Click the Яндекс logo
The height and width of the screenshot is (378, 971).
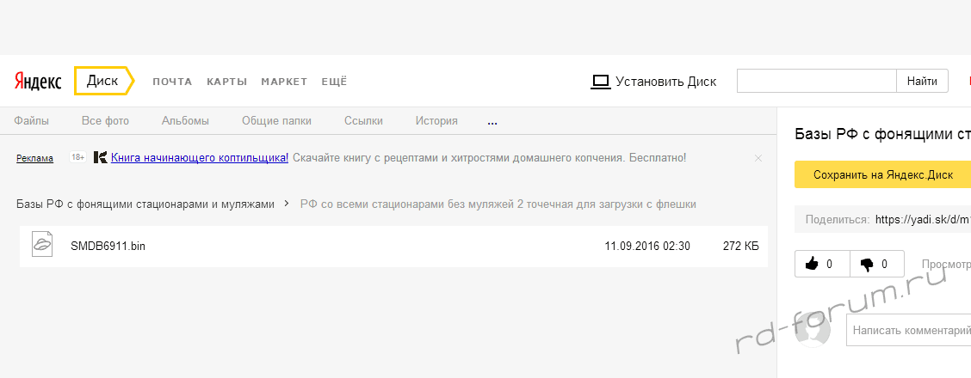[x=38, y=82]
